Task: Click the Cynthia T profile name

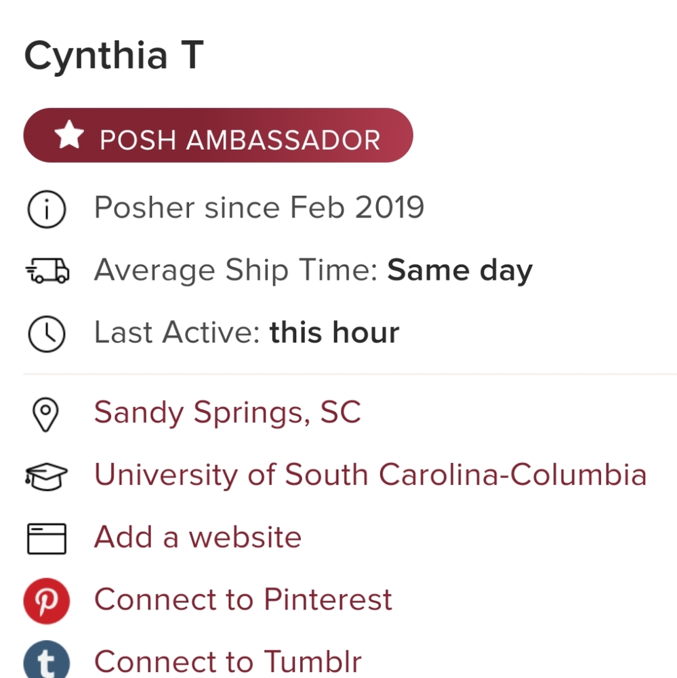Action: click(113, 56)
